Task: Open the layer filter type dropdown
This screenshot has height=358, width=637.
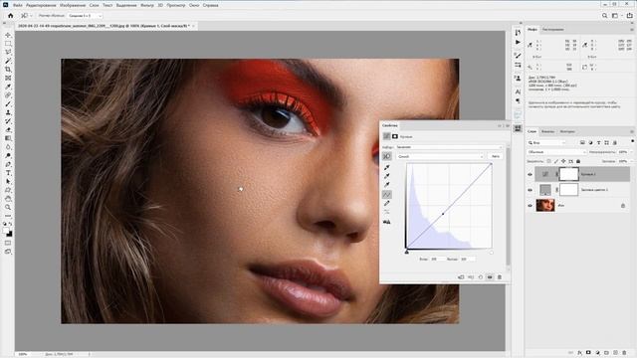Action: click(546, 142)
